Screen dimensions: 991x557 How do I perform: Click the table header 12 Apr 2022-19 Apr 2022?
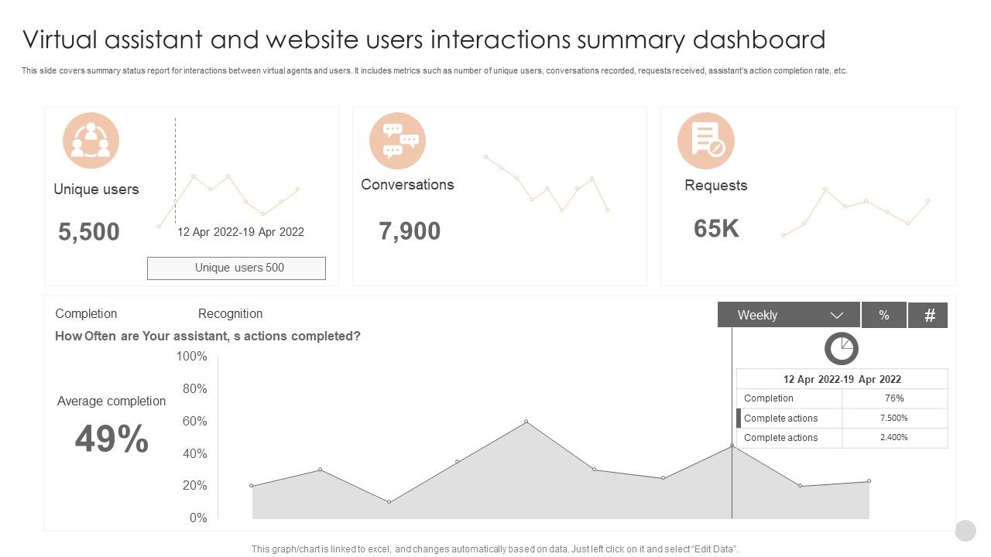tap(842, 379)
